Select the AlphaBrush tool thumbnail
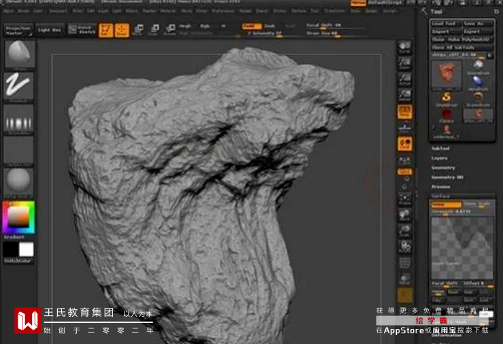This screenshot has width=503, height=344. [478, 83]
